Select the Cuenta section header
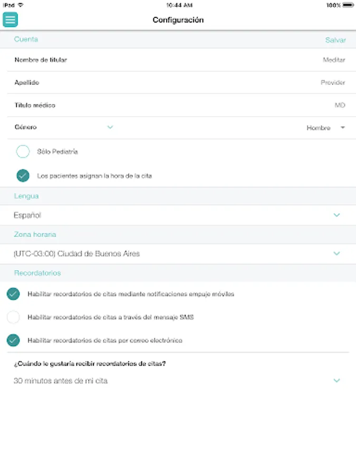This screenshot has width=356, height=475. click(x=26, y=40)
